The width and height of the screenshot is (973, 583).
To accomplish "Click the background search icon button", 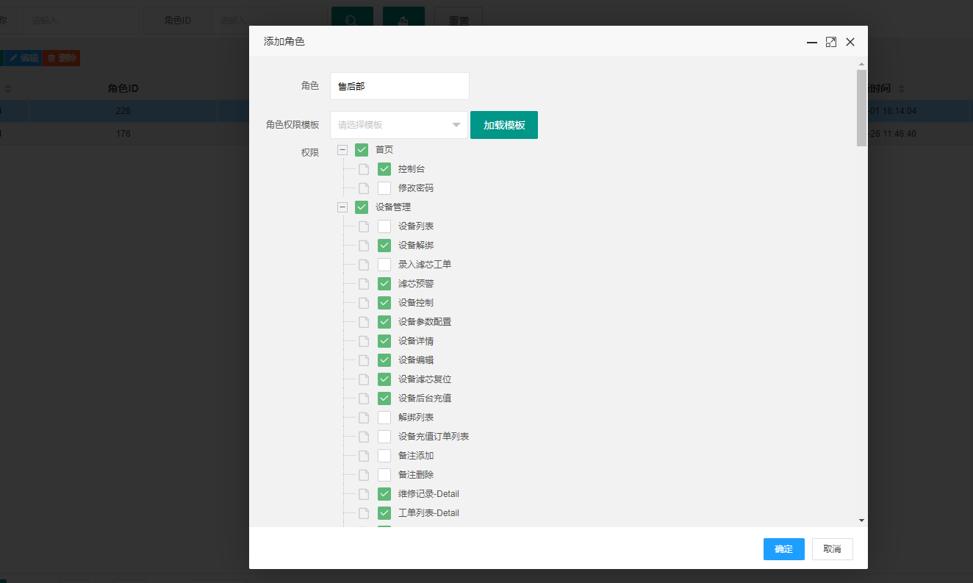I will 352,21.
